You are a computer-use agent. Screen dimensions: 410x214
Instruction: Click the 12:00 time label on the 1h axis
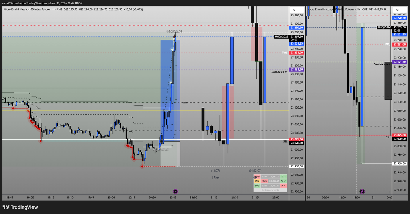342,197
